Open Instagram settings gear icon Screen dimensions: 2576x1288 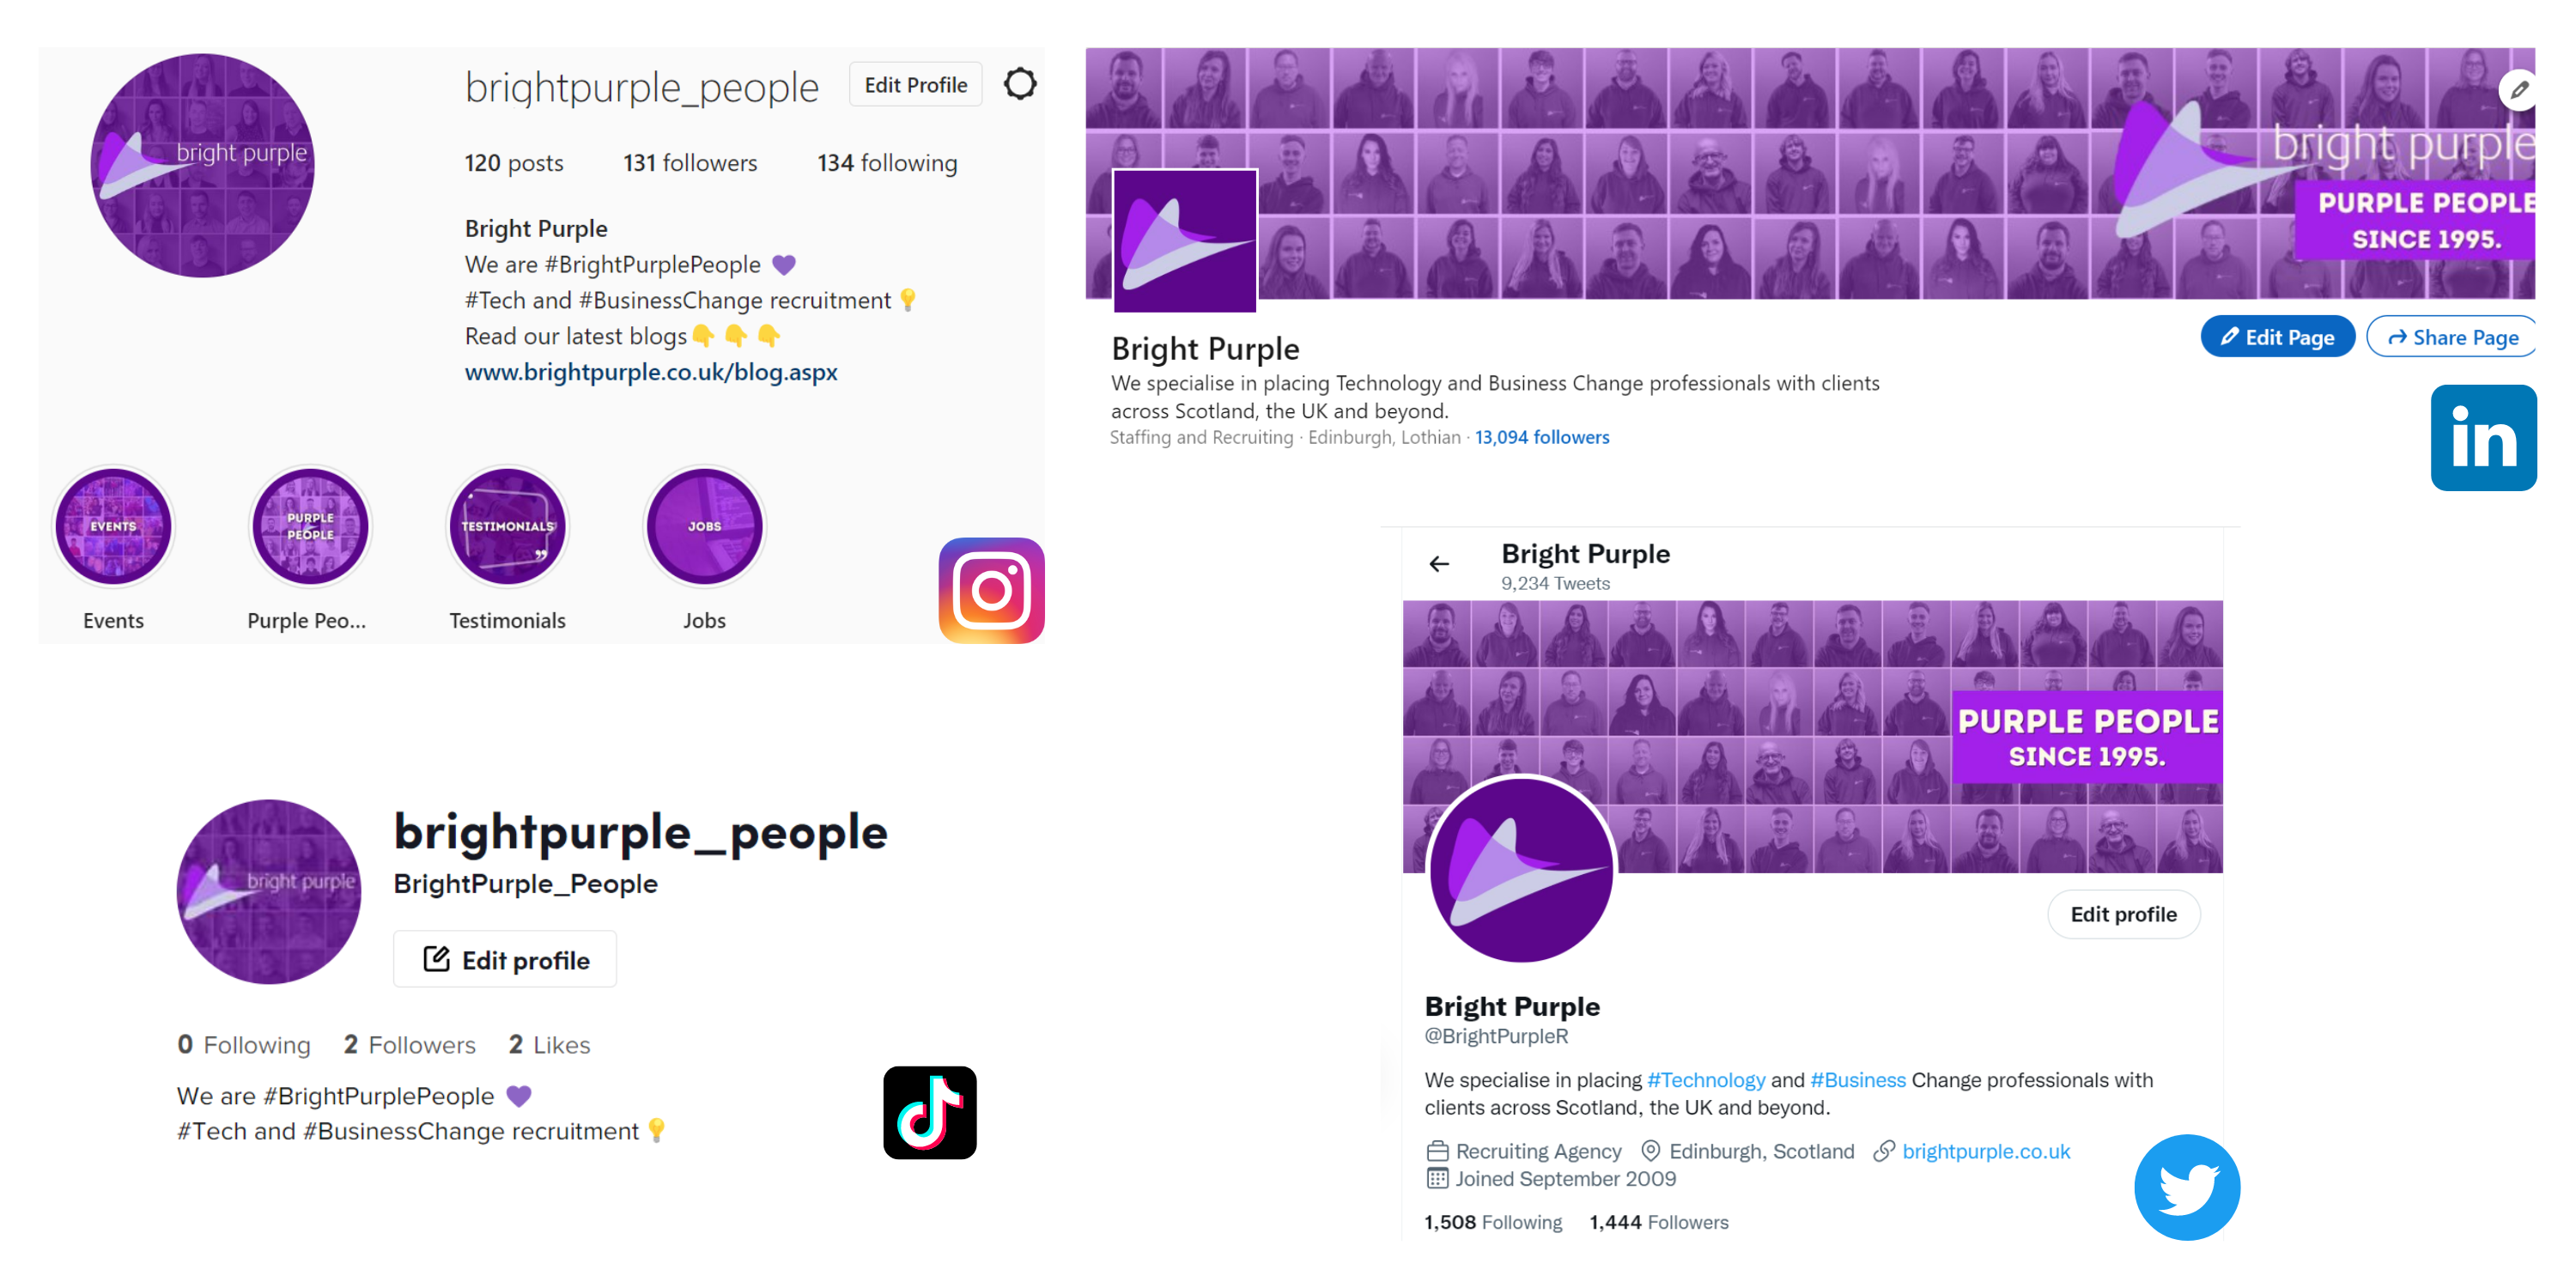click(x=1019, y=84)
